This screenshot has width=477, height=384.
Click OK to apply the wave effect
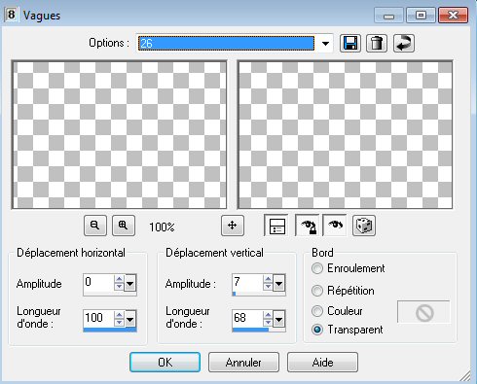[x=165, y=363]
